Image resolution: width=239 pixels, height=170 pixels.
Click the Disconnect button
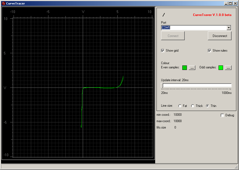point(220,36)
